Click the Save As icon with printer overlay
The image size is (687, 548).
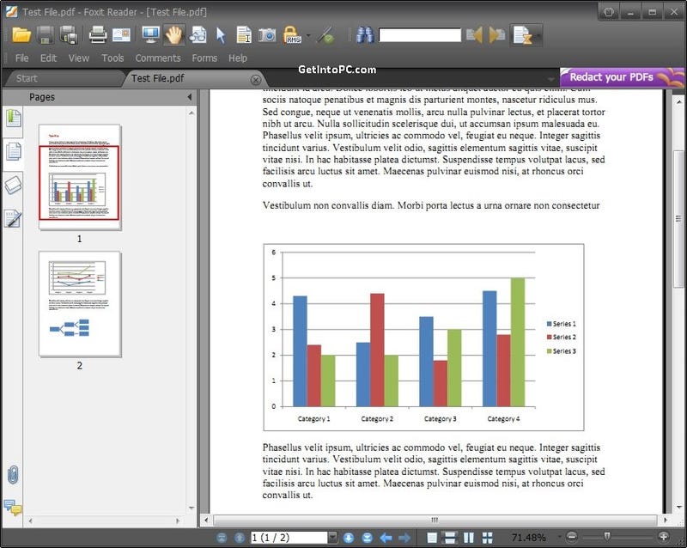coord(69,35)
